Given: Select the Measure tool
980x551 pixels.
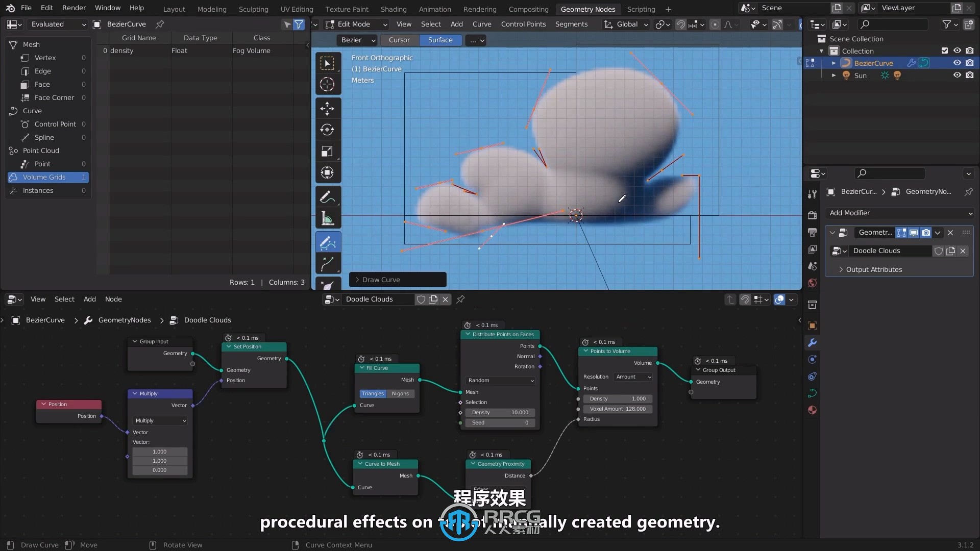Looking at the screenshot, I should tap(327, 218).
